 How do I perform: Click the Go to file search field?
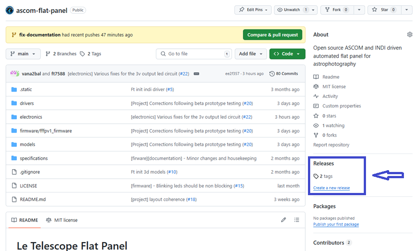[194, 54]
